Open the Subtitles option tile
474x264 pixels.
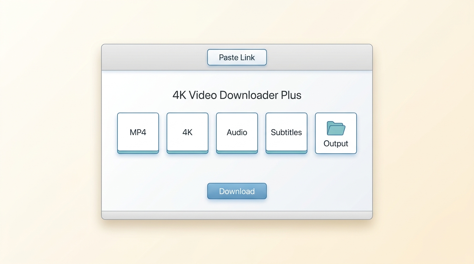tap(286, 133)
